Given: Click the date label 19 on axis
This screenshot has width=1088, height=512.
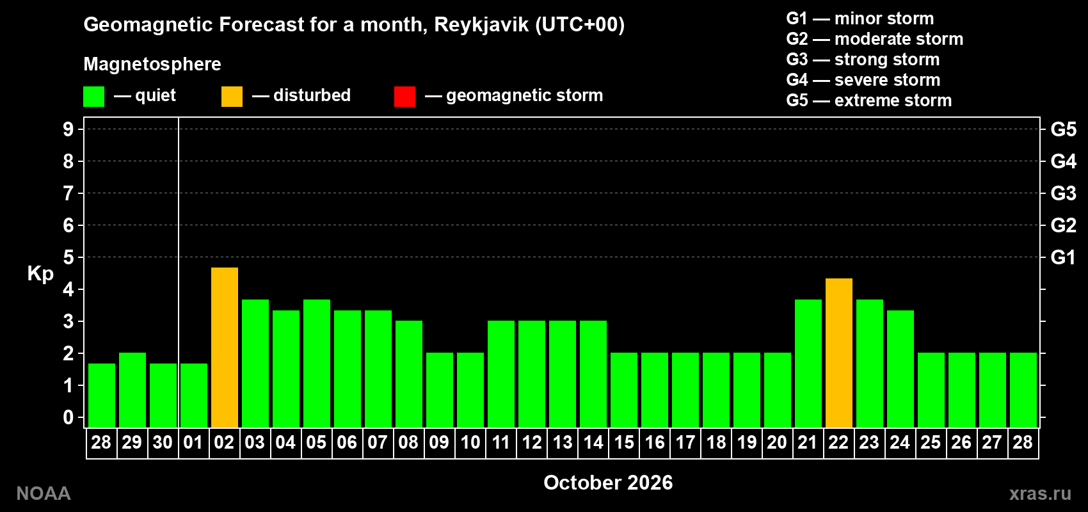Looking at the screenshot, I should [747, 442].
